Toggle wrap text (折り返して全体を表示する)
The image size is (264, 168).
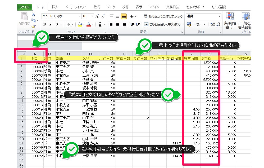pos(163,16)
